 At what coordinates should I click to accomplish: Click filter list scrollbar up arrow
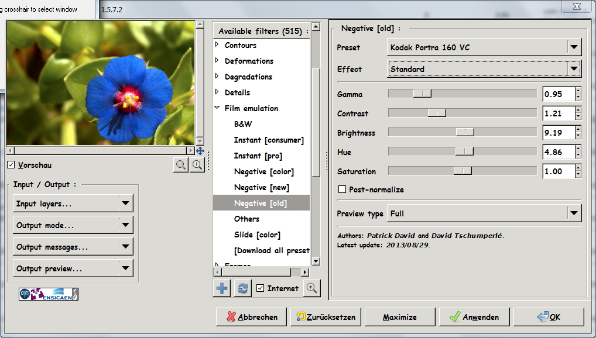[x=316, y=26]
